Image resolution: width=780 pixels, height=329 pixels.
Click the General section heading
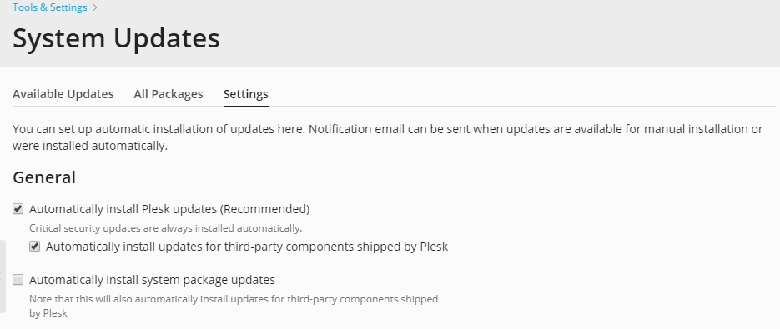pos(44,177)
